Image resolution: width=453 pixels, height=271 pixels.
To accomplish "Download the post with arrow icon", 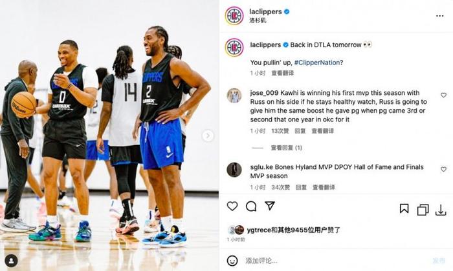I will [441, 210].
